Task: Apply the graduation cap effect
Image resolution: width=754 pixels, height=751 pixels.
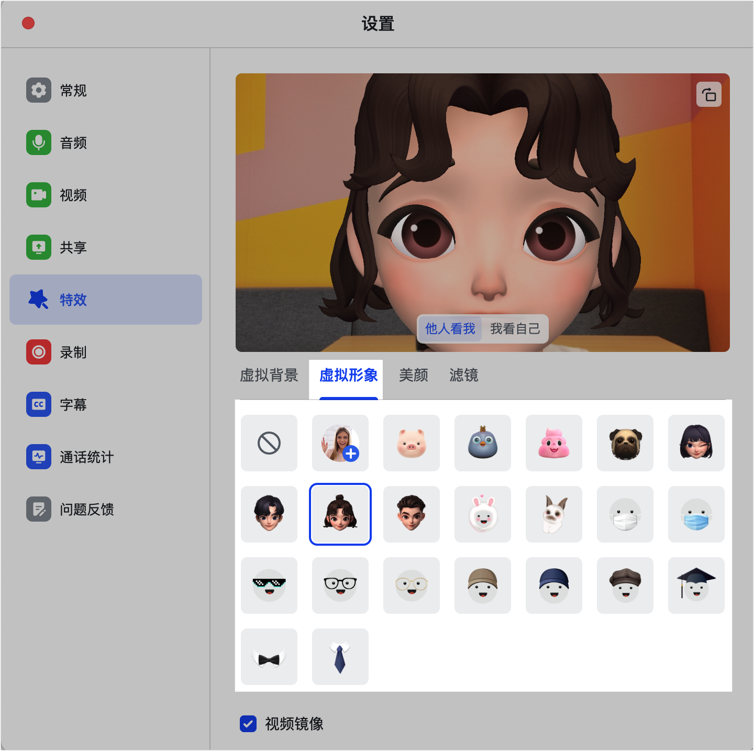Action: click(x=696, y=586)
